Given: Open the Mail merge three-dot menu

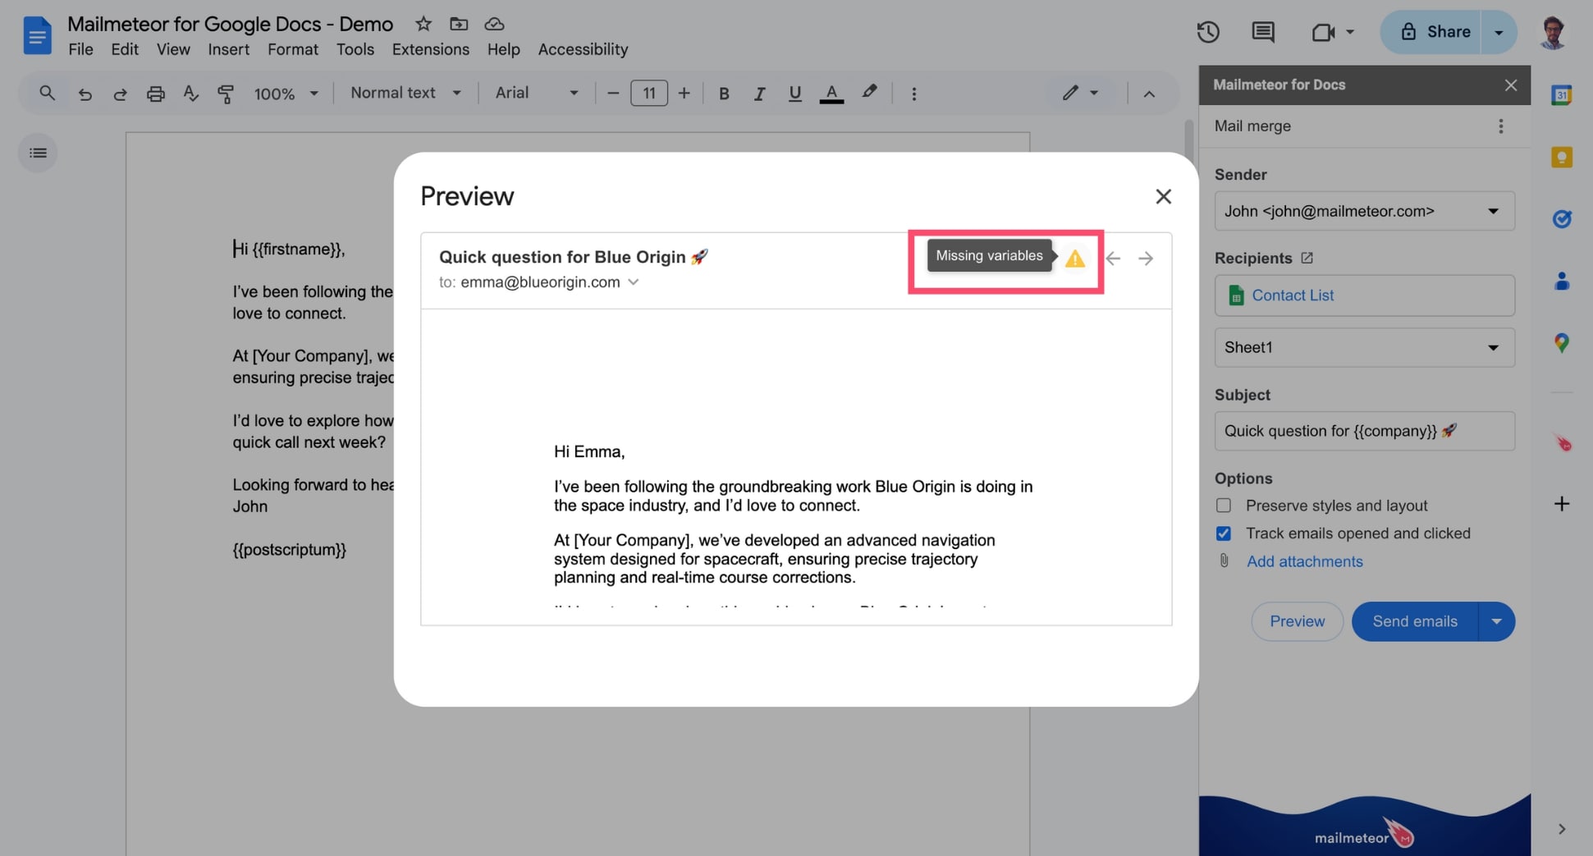Looking at the screenshot, I should click(x=1500, y=126).
